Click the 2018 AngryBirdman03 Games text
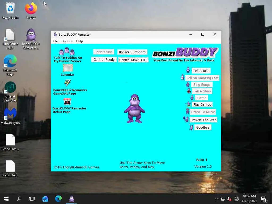272x204 pixels. coord(76,167)
